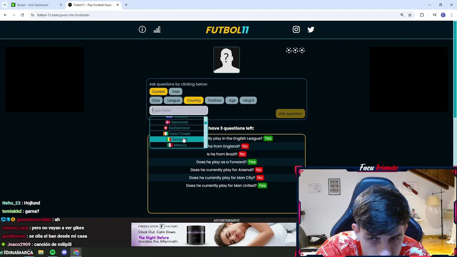Image resolution: width=457 pixels, height=257 pixels.
Task: Click the Man United question row
Action: 226,186
